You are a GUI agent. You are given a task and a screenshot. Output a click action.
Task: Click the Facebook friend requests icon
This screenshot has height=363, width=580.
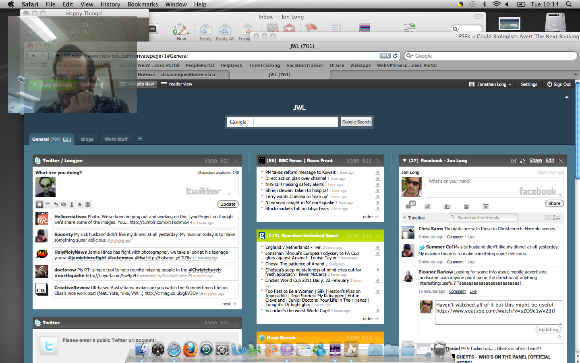click(x=447, y=207)
